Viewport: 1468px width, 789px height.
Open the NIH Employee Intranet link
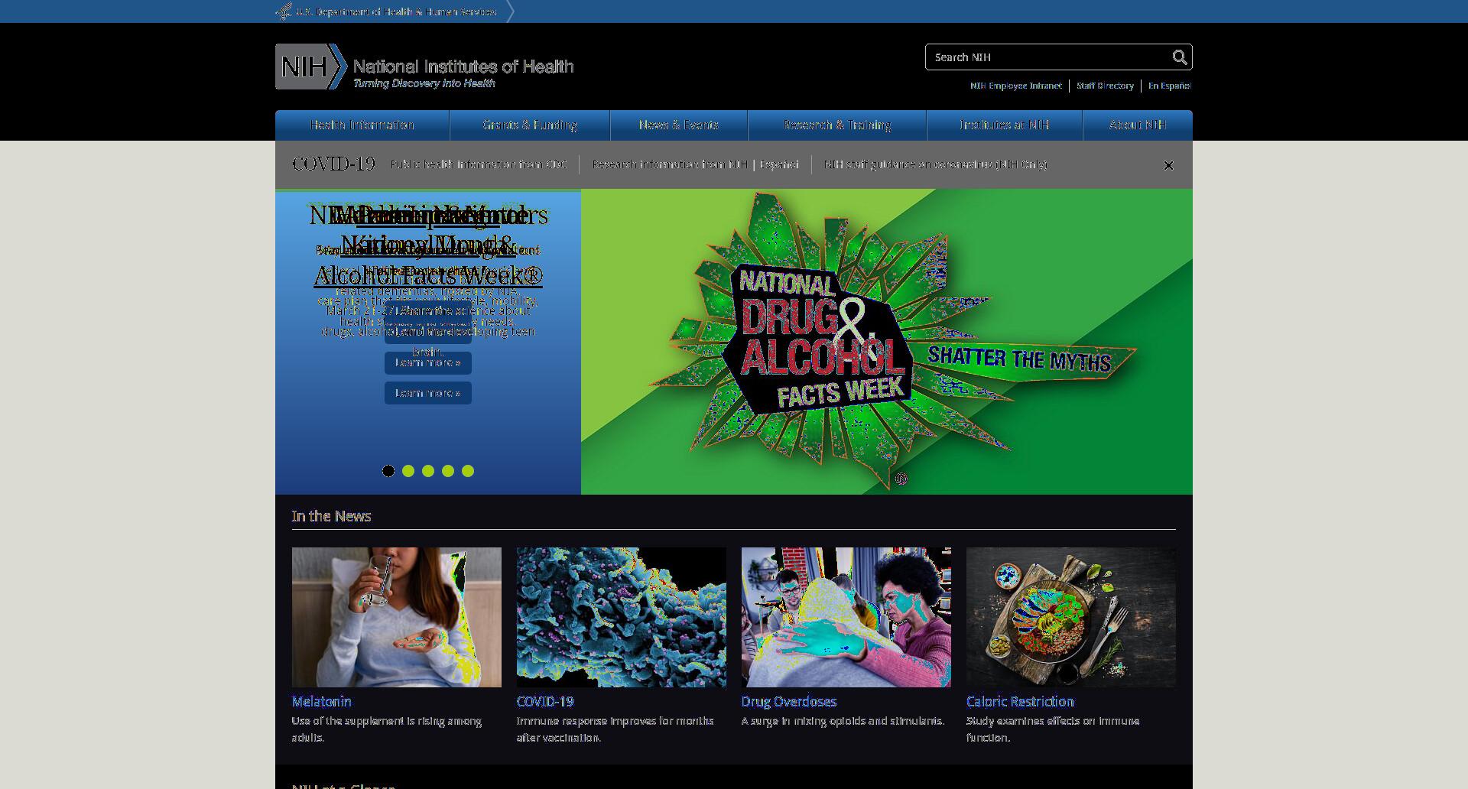click(x=1016, y=86)
